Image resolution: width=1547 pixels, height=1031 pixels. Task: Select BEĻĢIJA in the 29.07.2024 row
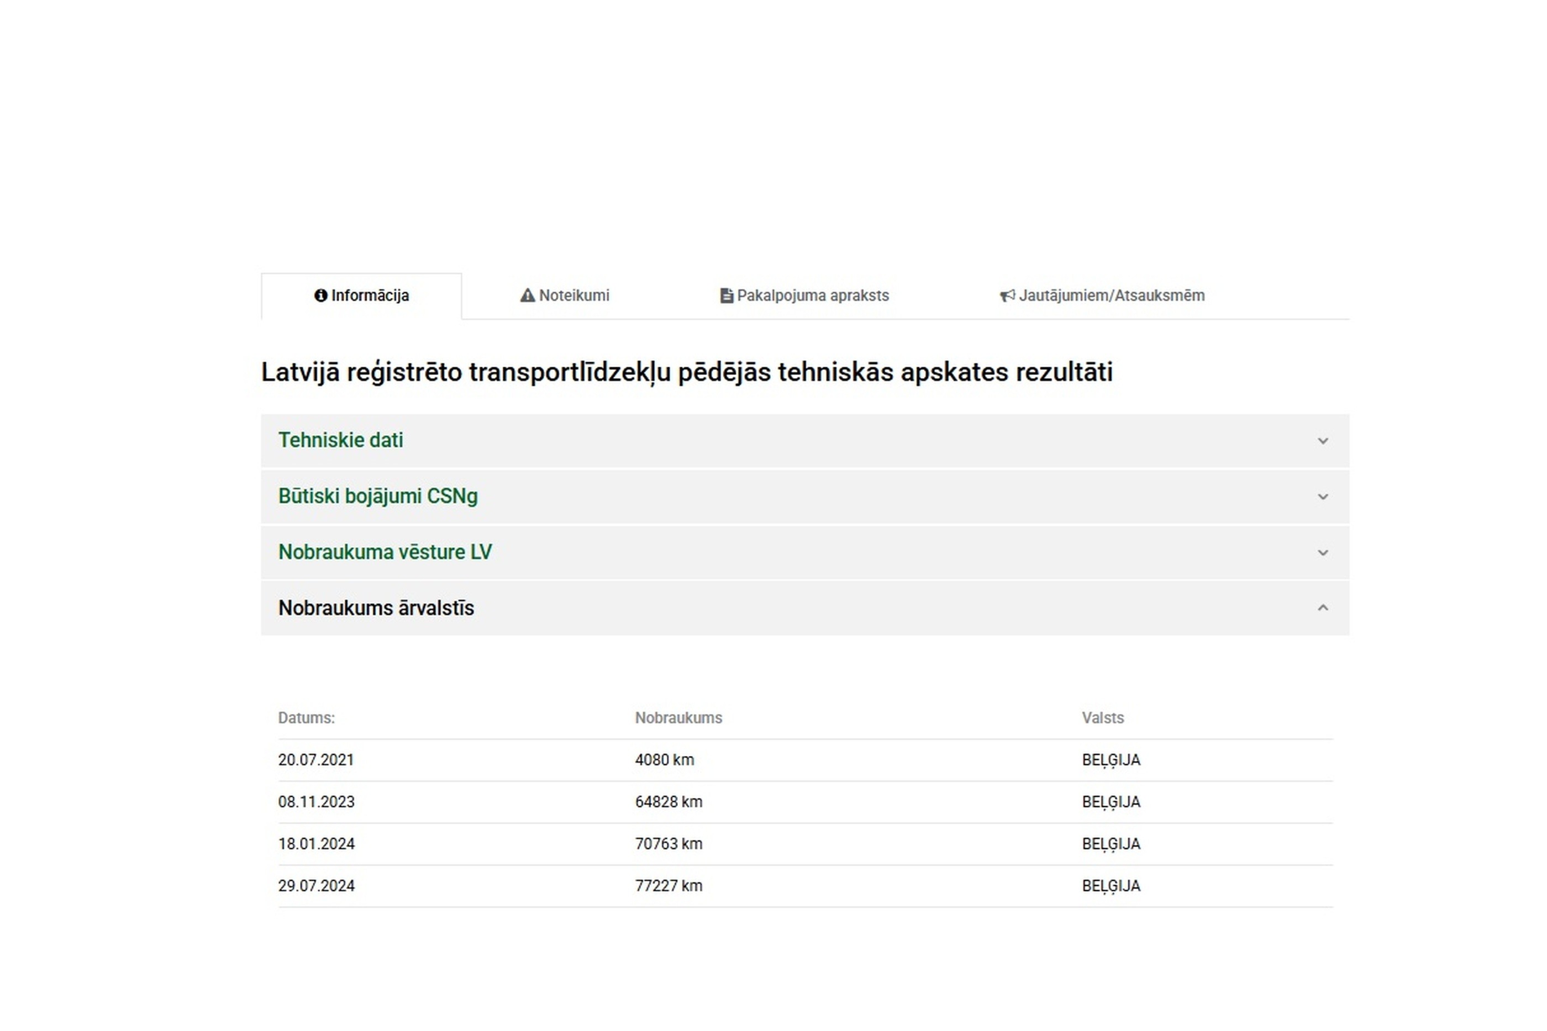(x=1111, y=887)
